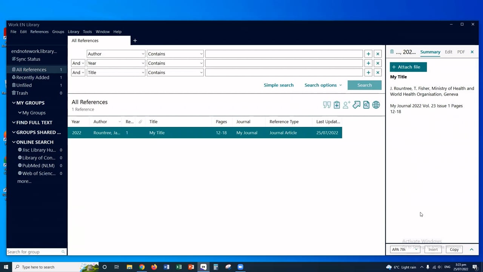Click the Attach file button
483x272 pixels.
(408, 67)
